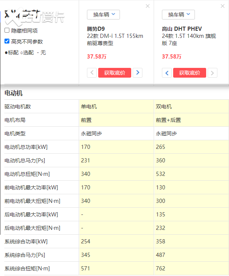The height and width of the screenshot is (276, 229).
Task: Select the 37.58万 price of 腾势D9
Action: (x=97, y=57)
